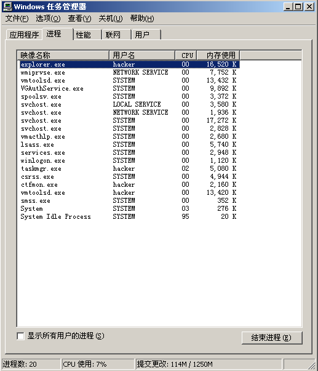The image size is (318, 371).
Task: Sort by 用户名 column header
Action: tap(142, 55)
